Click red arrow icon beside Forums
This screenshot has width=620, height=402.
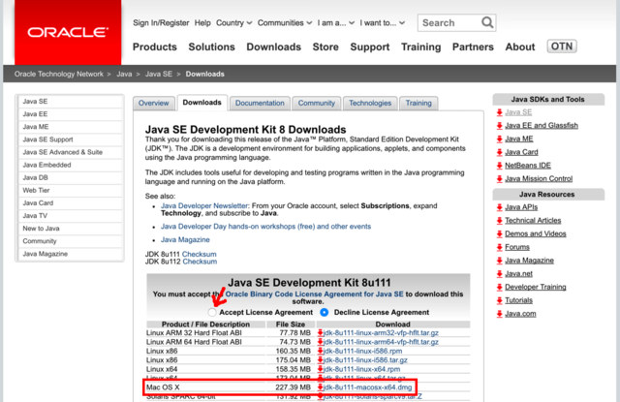point(500,247)
